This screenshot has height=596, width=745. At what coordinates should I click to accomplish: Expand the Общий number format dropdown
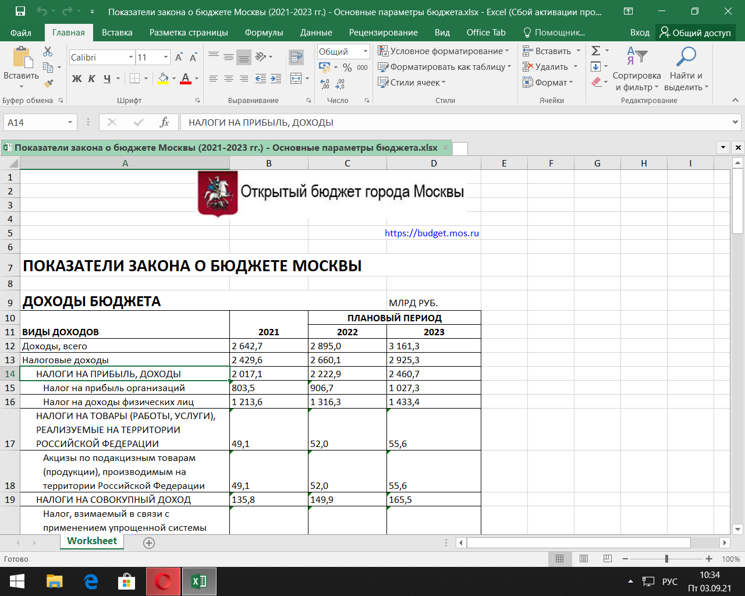click(366, 51)
